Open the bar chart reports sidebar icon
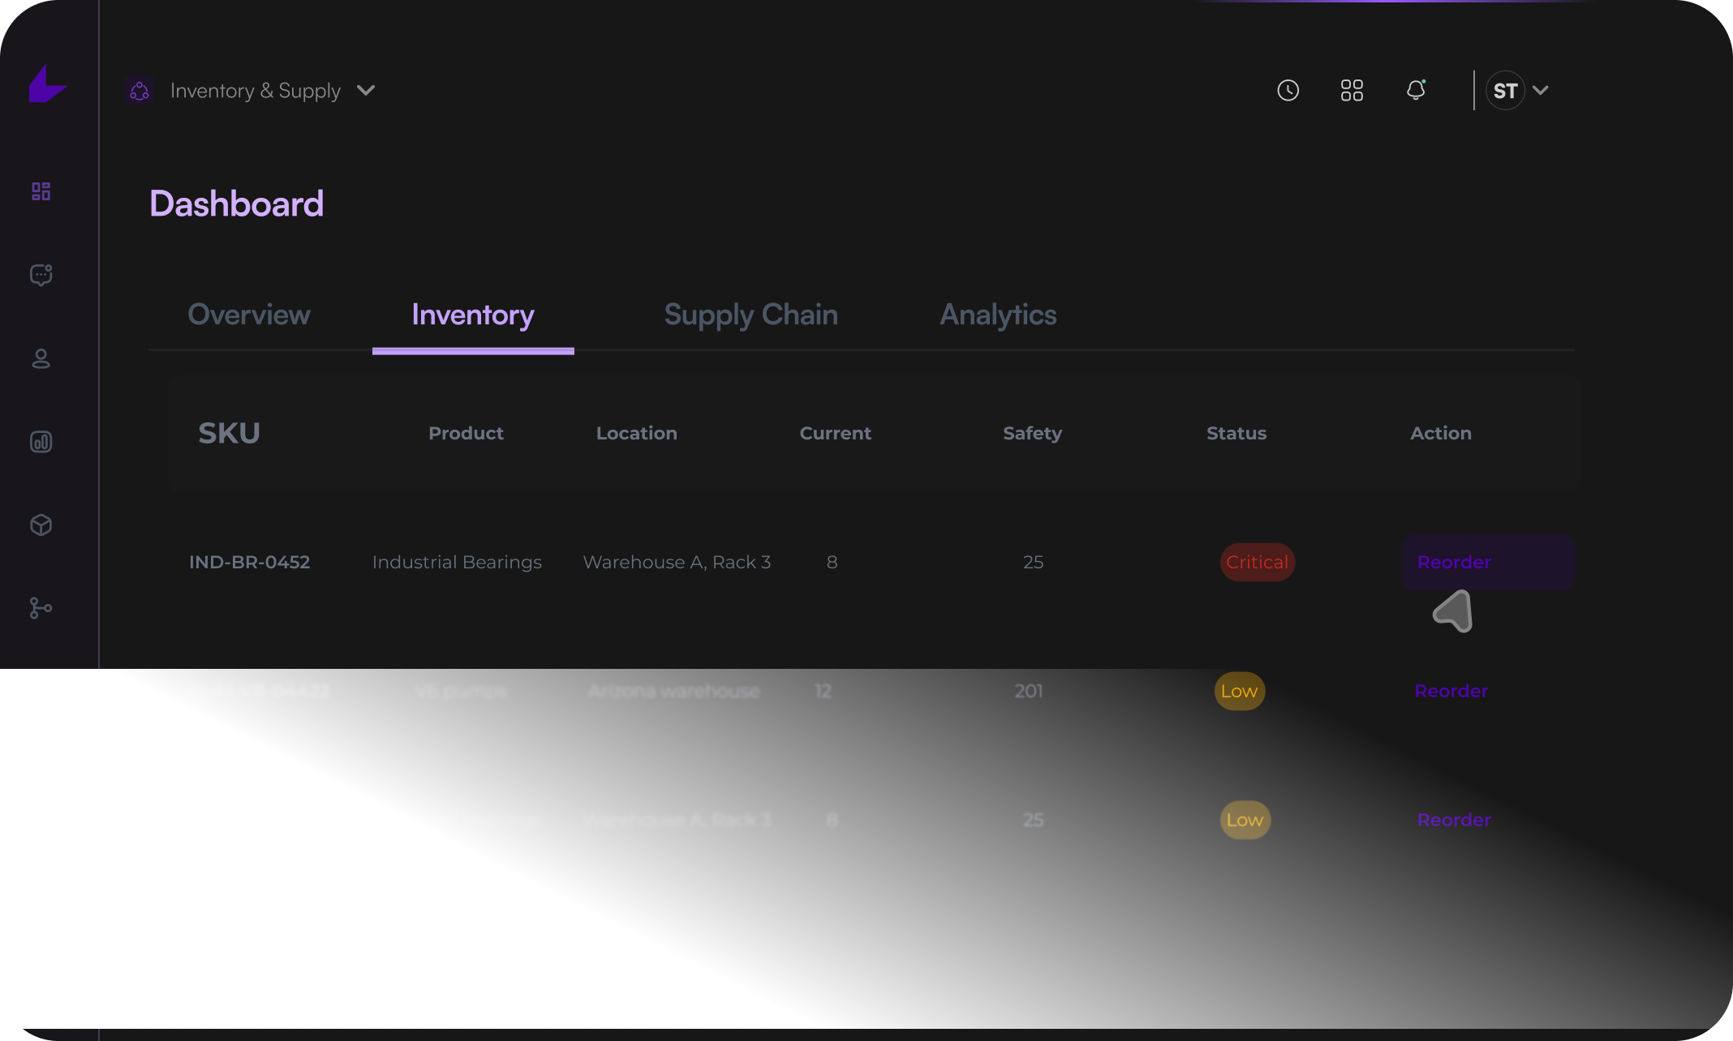The height and width of the screenshot is (1041, 1733). (x=41, y=442)
